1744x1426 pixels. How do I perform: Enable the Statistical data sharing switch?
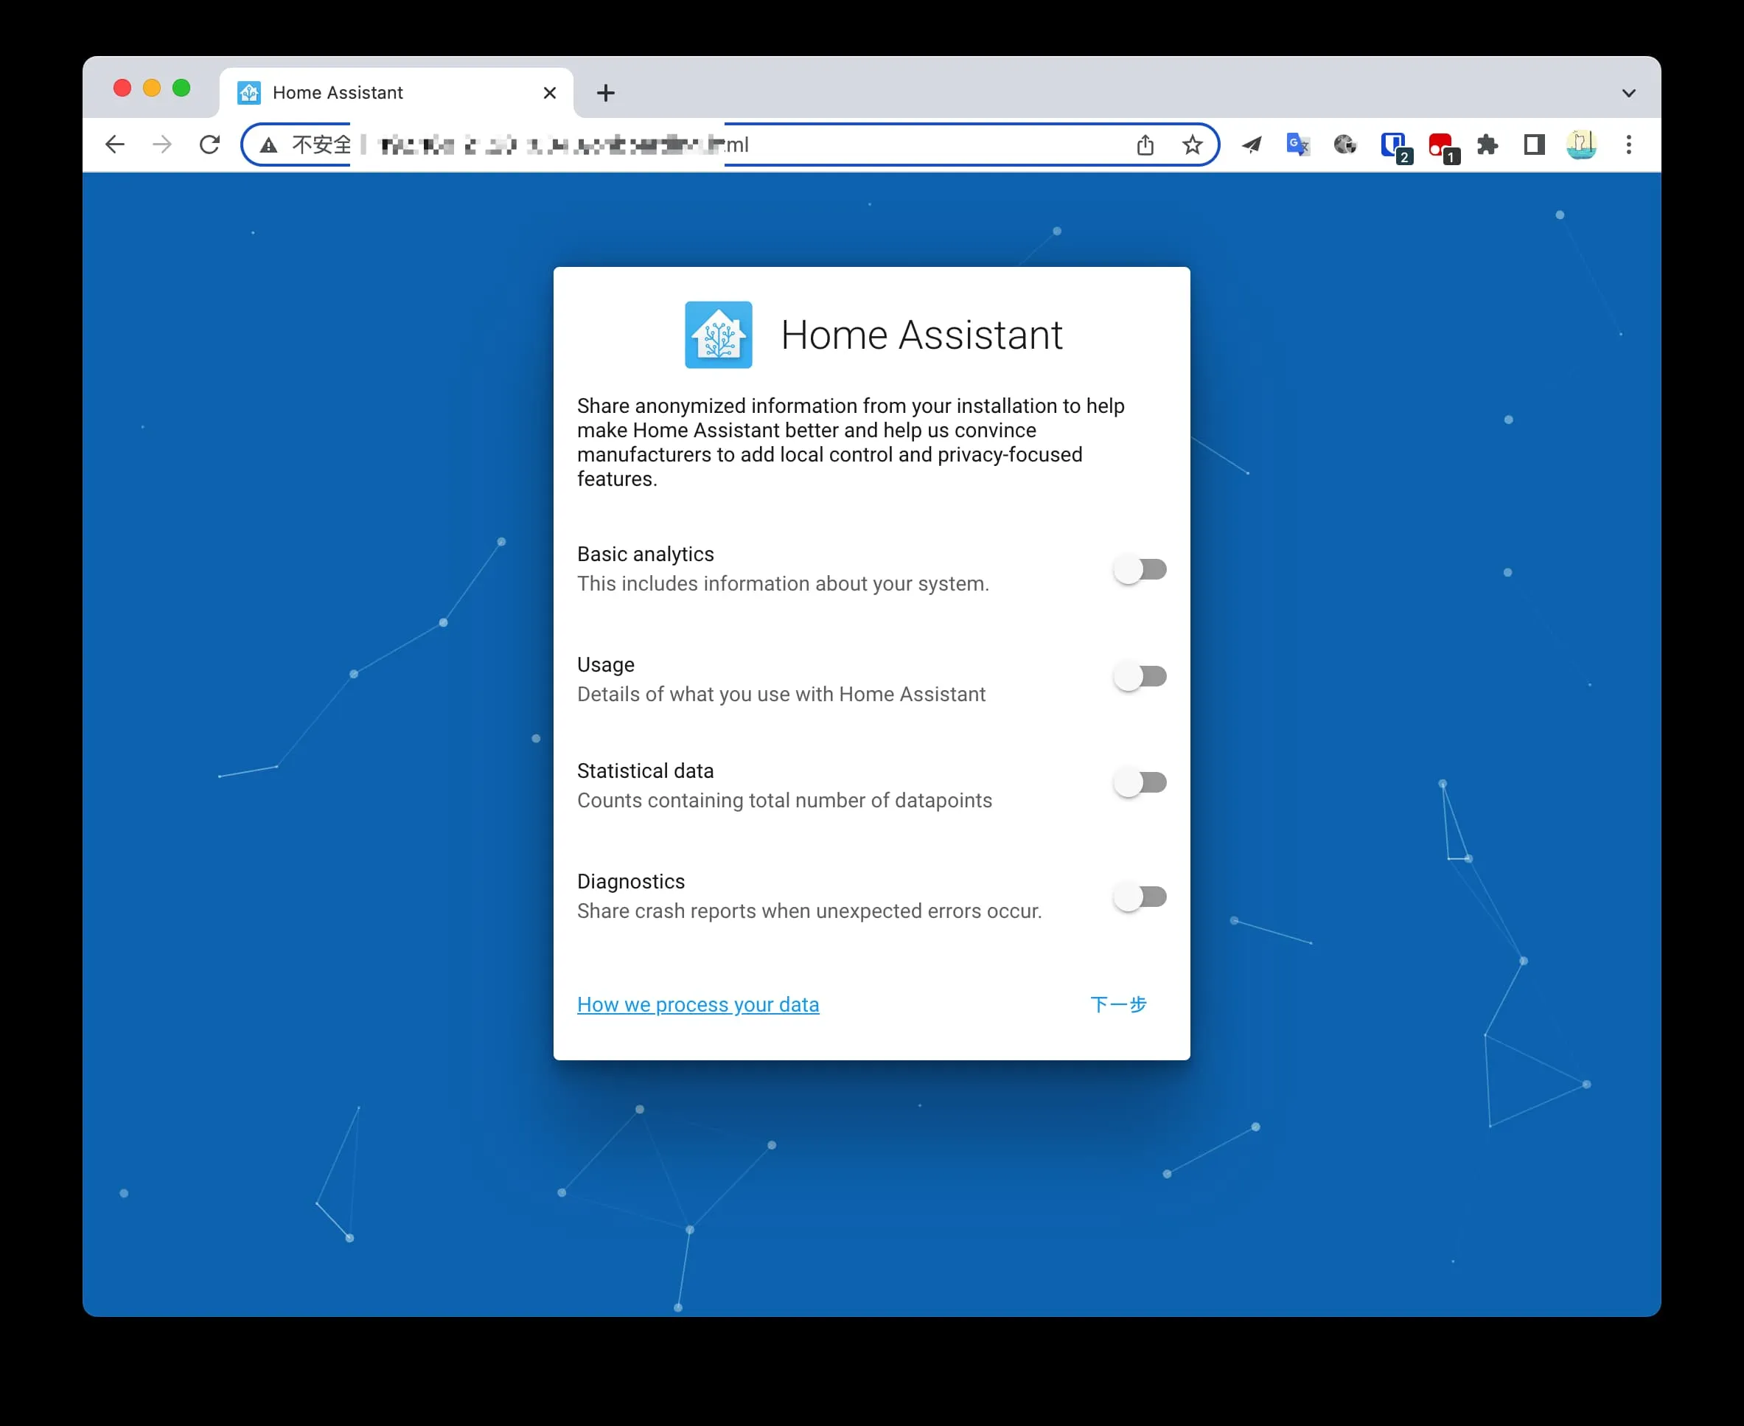tap(1140, 783)
